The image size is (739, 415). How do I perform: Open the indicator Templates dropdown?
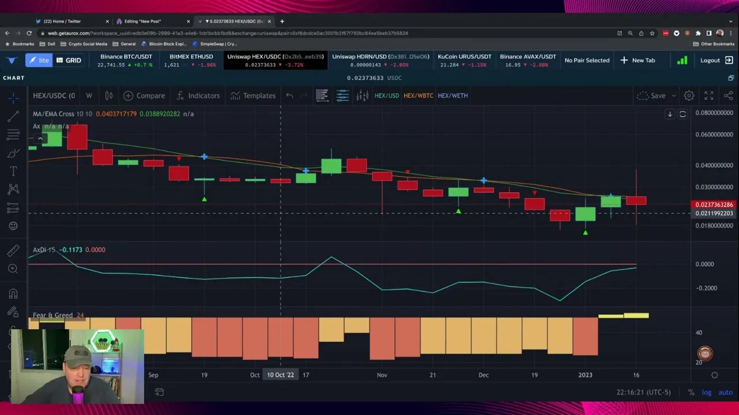pos(253,96)
